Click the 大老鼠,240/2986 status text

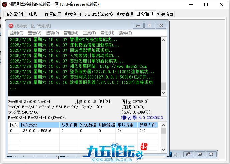25,112
